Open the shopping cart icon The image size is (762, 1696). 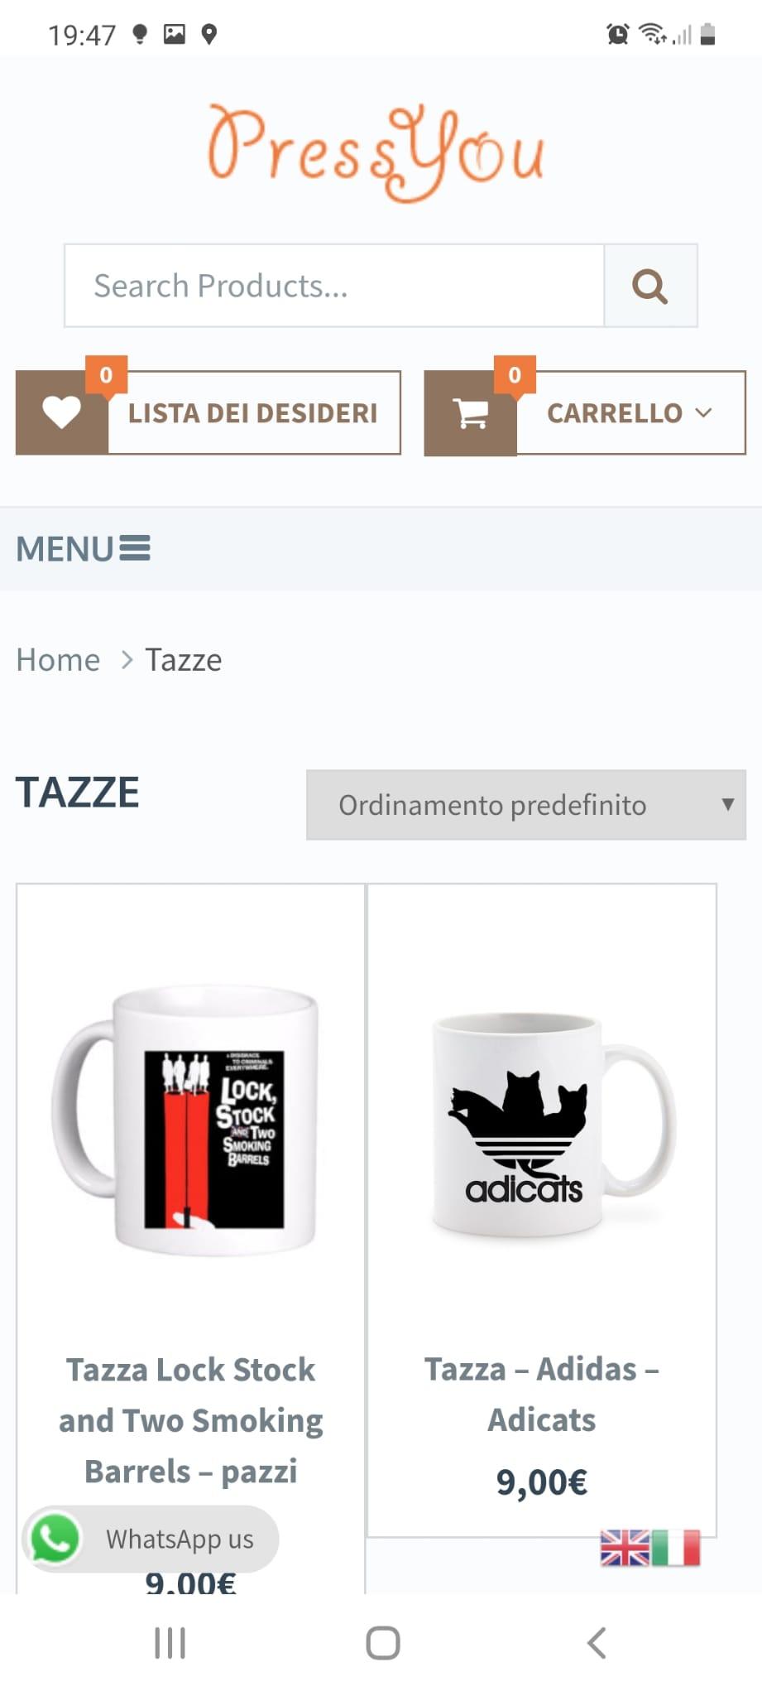[471, 412]
